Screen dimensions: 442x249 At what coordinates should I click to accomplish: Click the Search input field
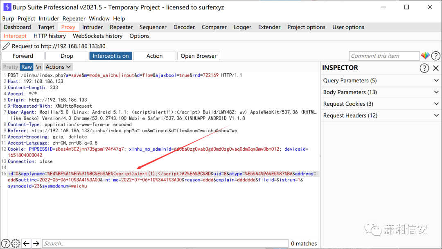tap(165, 243)
